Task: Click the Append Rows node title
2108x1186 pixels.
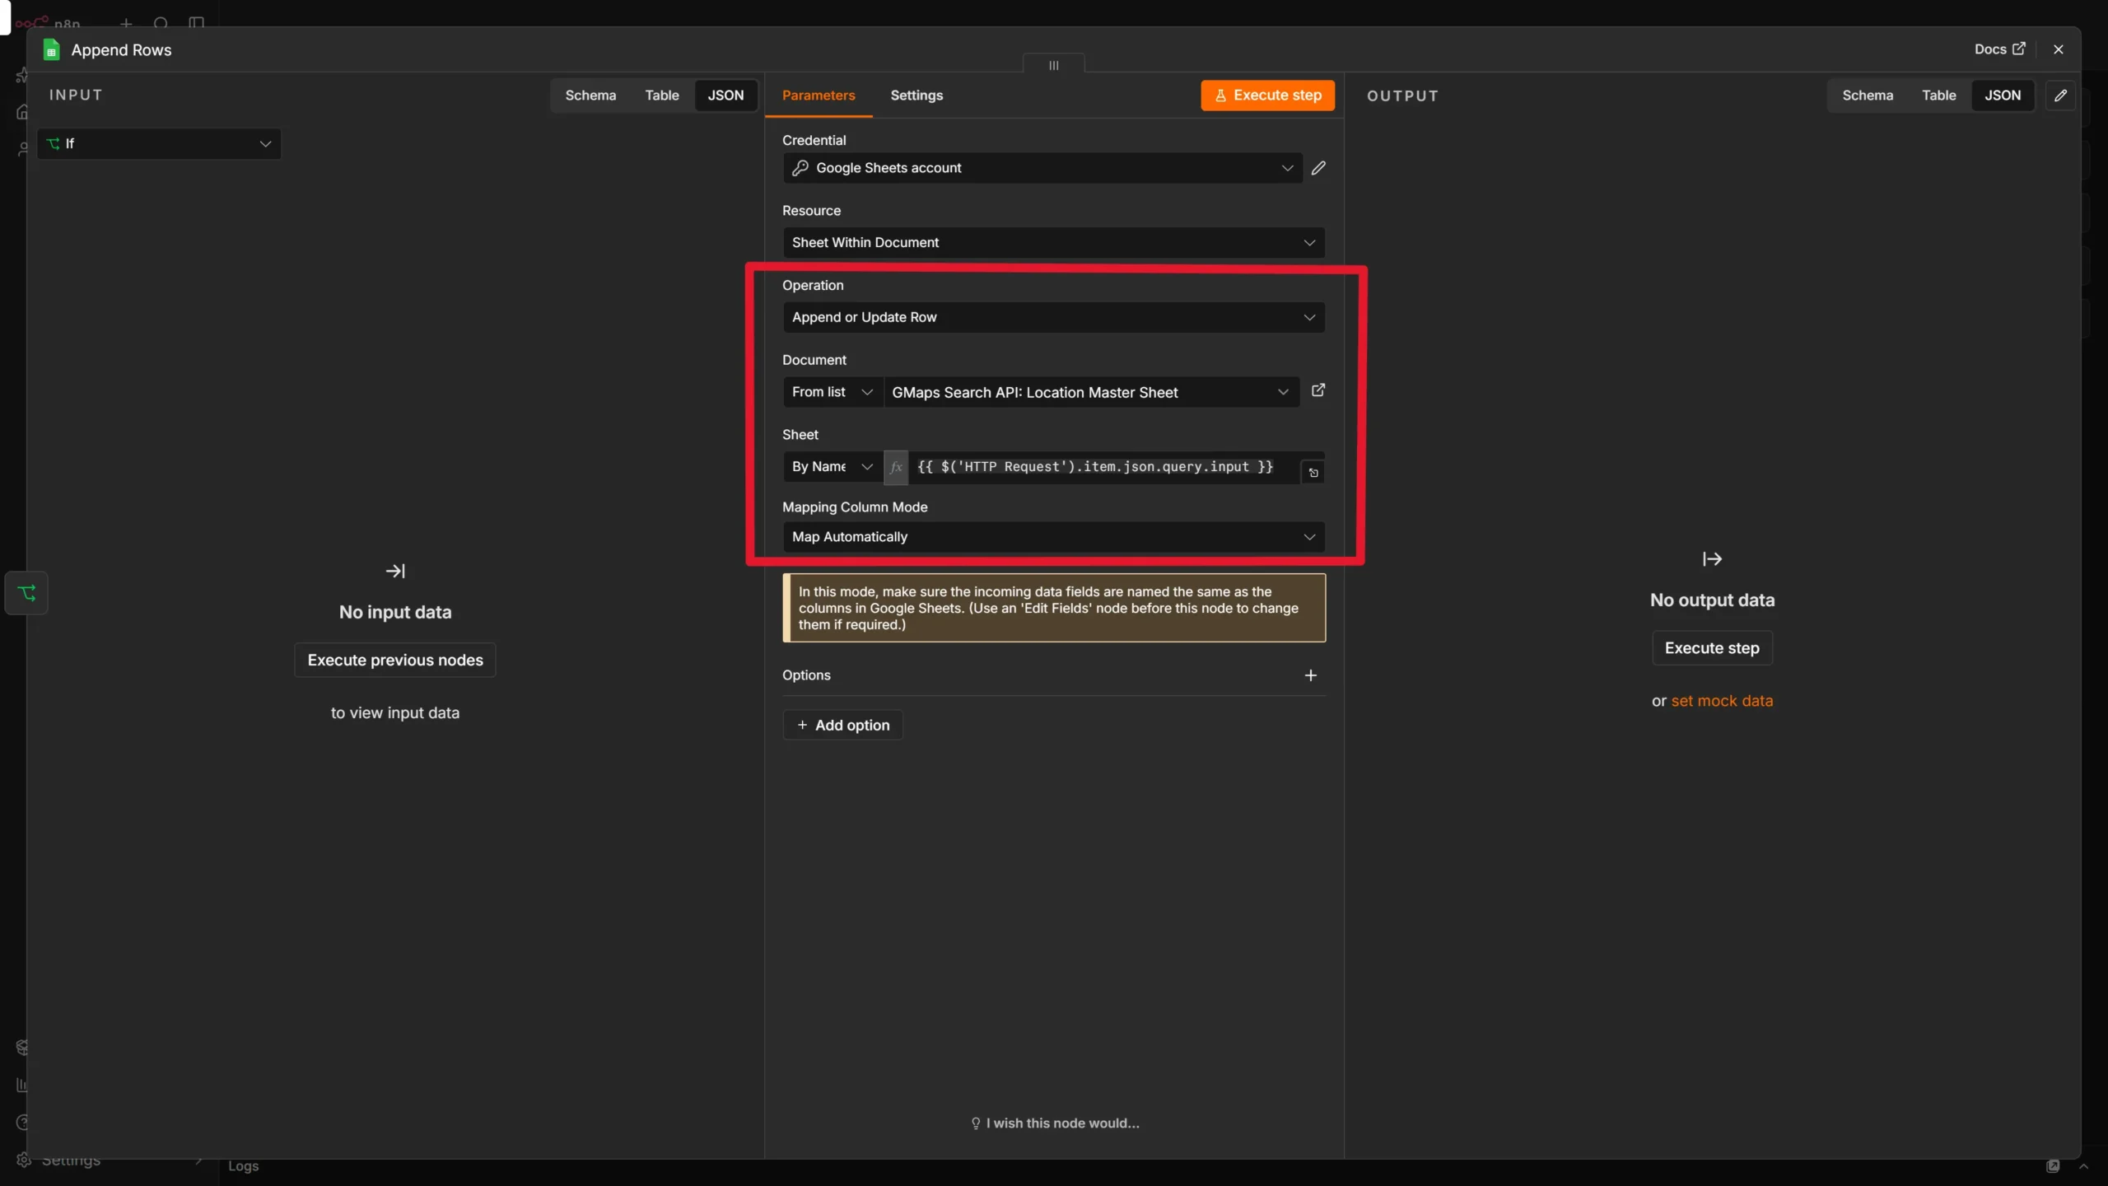Action: [121, 49]
